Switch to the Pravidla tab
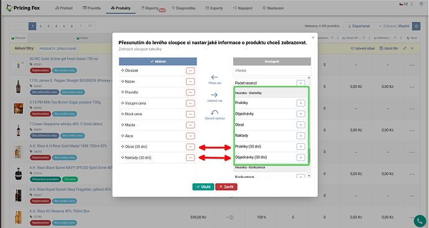This screenshot has width=429, height=228. click(91, 8)
